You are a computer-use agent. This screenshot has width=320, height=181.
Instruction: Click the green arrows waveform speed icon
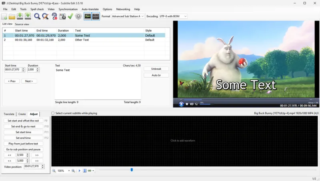[89, 171]
